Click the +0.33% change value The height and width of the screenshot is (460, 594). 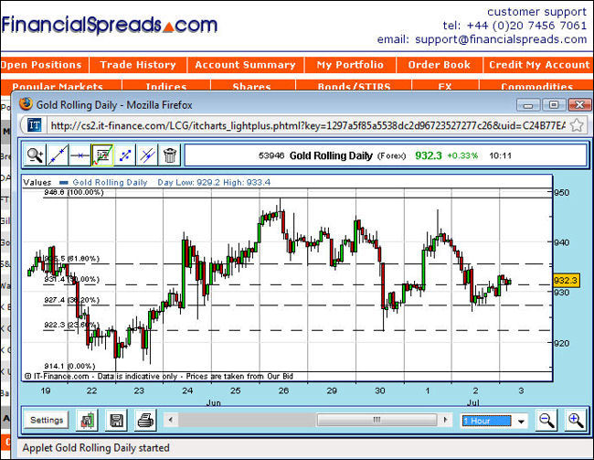[x=462, y=155]
